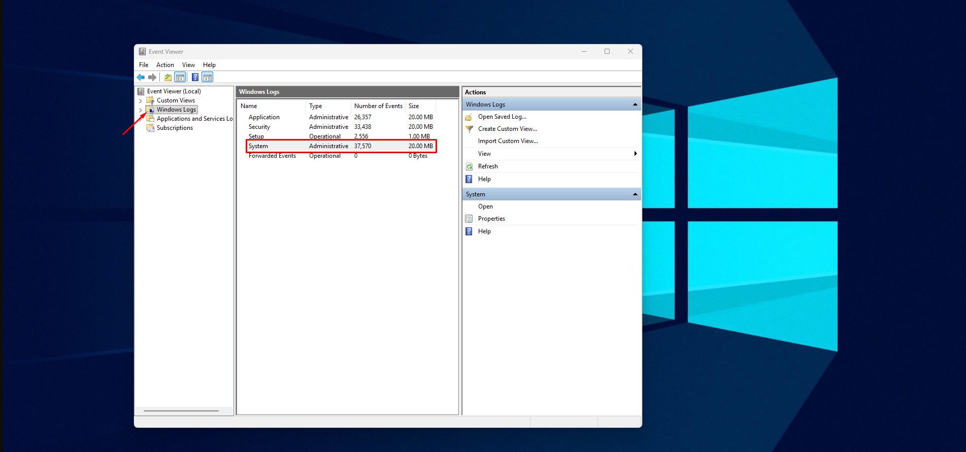Select the Setup log row
Image resolution: width=966 pixels, height=452 pixels.
(341, 136)
